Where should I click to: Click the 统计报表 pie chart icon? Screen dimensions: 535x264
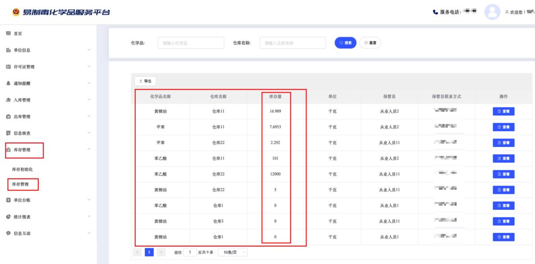click(8, 217)
